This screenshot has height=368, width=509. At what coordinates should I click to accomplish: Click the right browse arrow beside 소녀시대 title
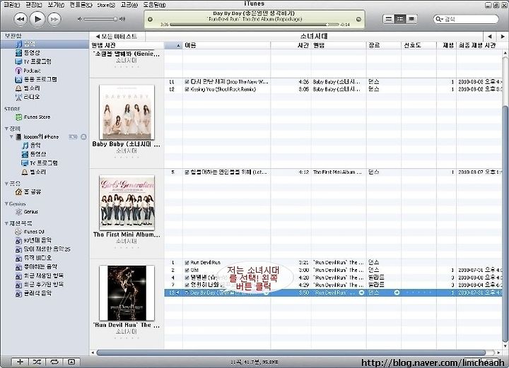503,36
